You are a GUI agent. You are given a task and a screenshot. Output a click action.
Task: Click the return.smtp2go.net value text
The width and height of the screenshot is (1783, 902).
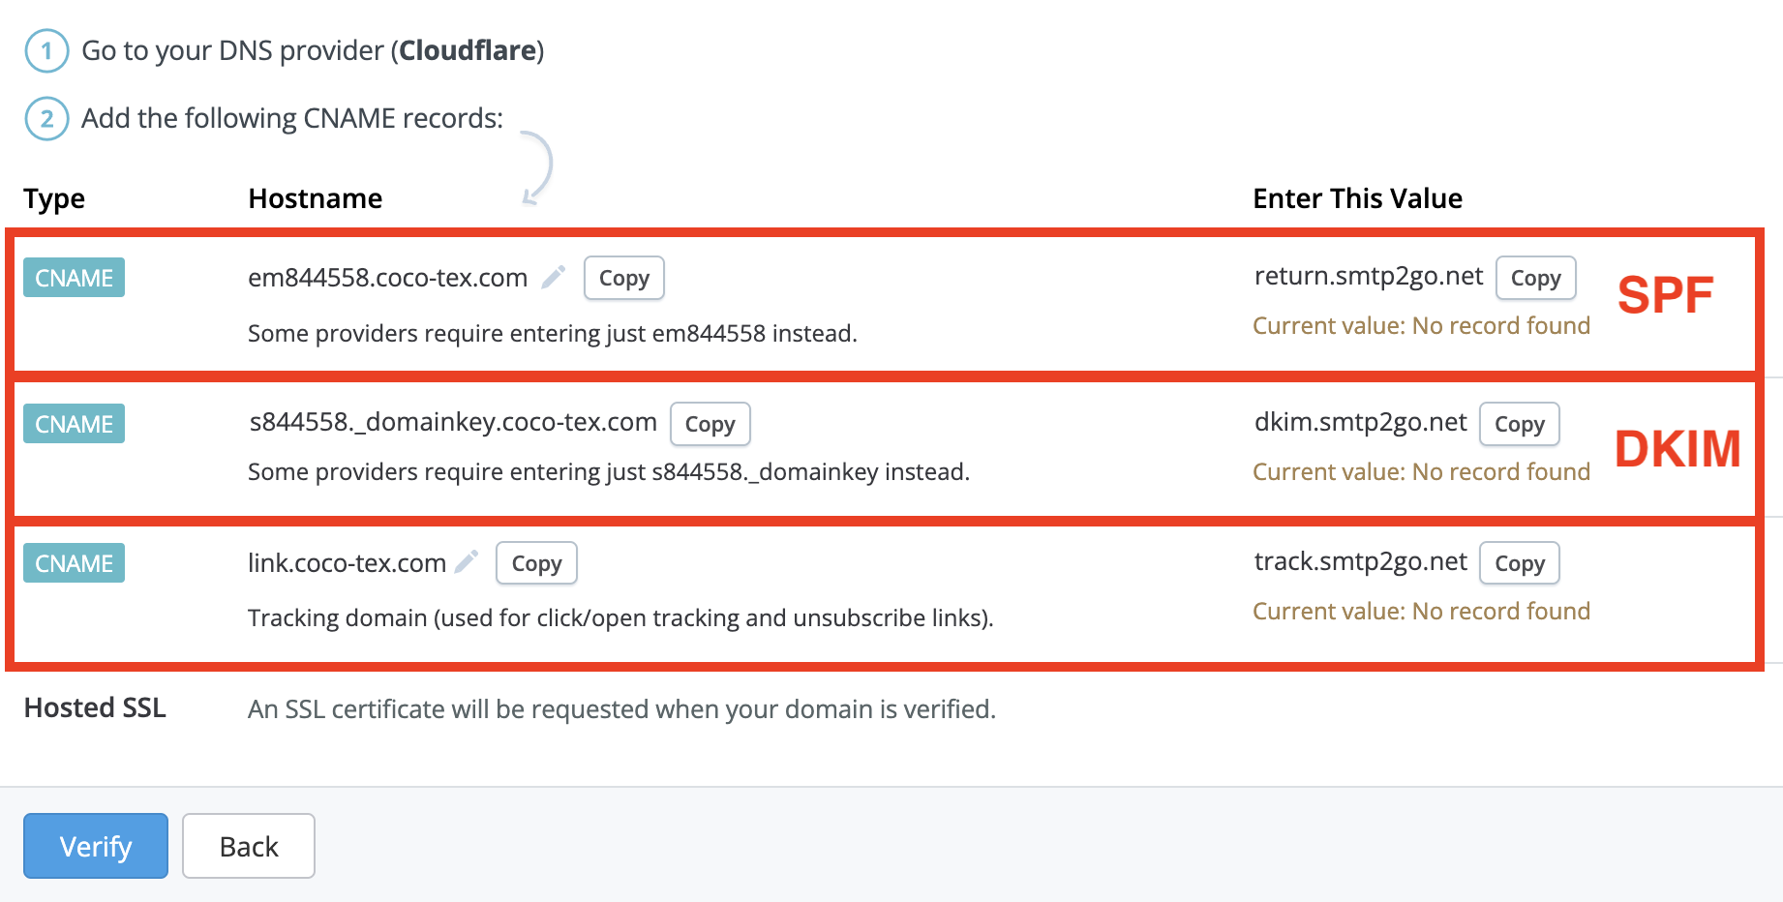pyautogui.click(x=1369, y=276)
